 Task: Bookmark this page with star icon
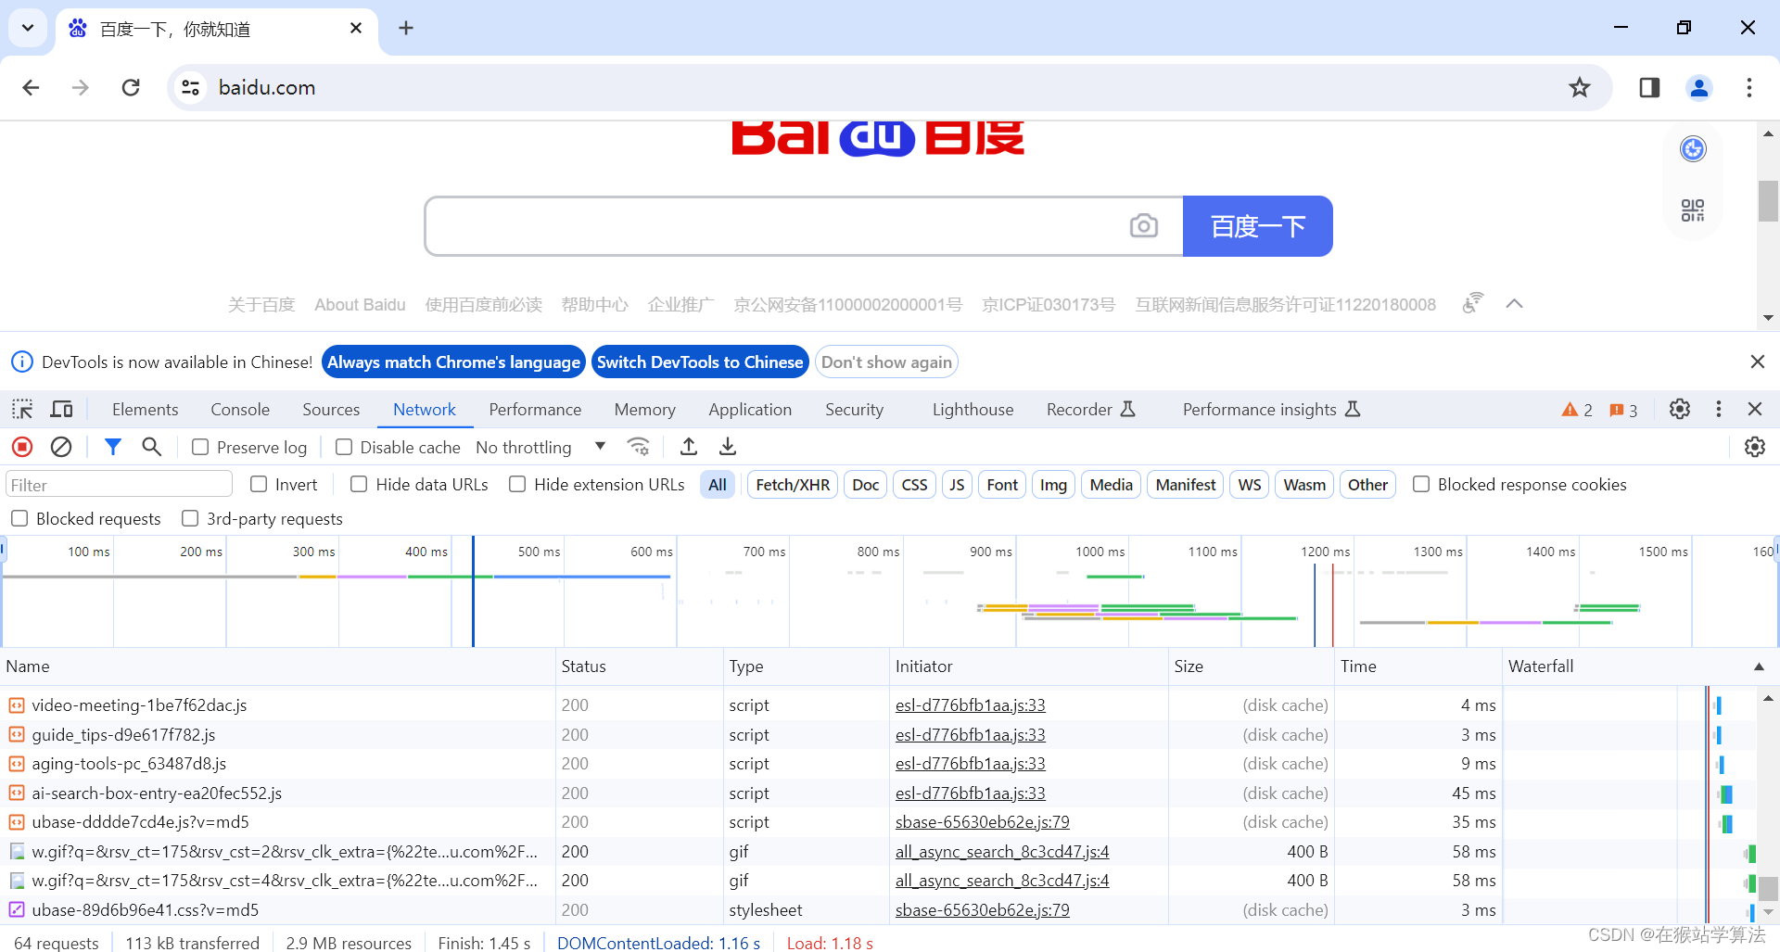tap(1580, 88)
